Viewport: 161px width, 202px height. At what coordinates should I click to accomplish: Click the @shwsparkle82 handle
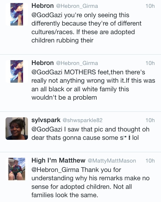pos(83,120)
